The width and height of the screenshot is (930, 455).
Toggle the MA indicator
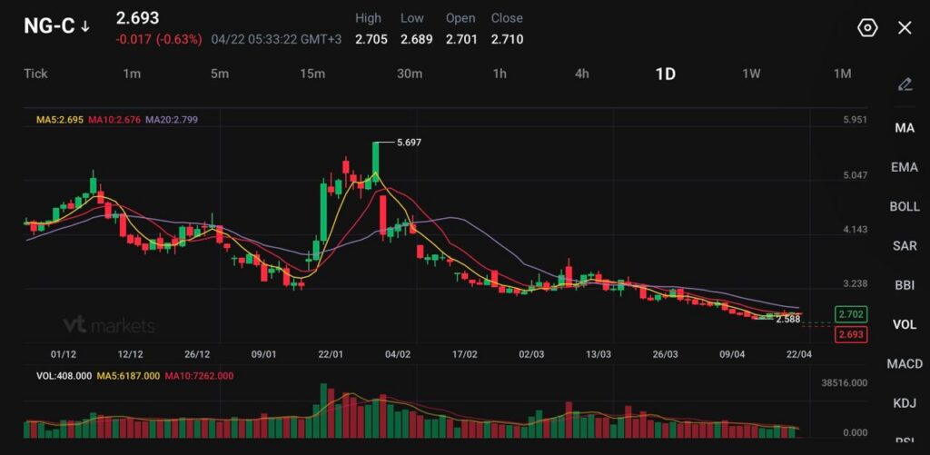click(905, 128)
